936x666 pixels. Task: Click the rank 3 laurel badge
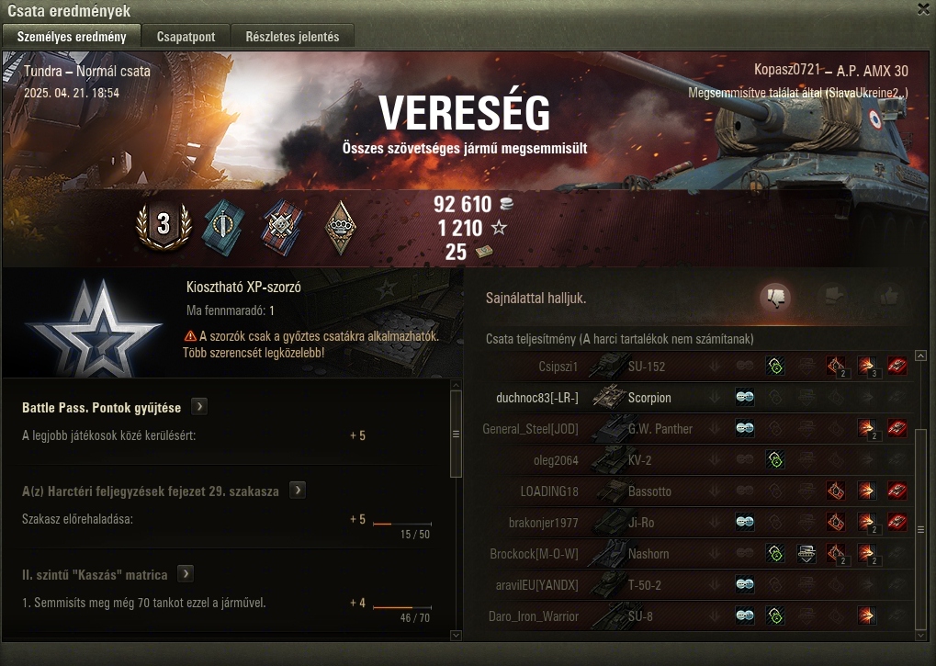tap(164, 226)
